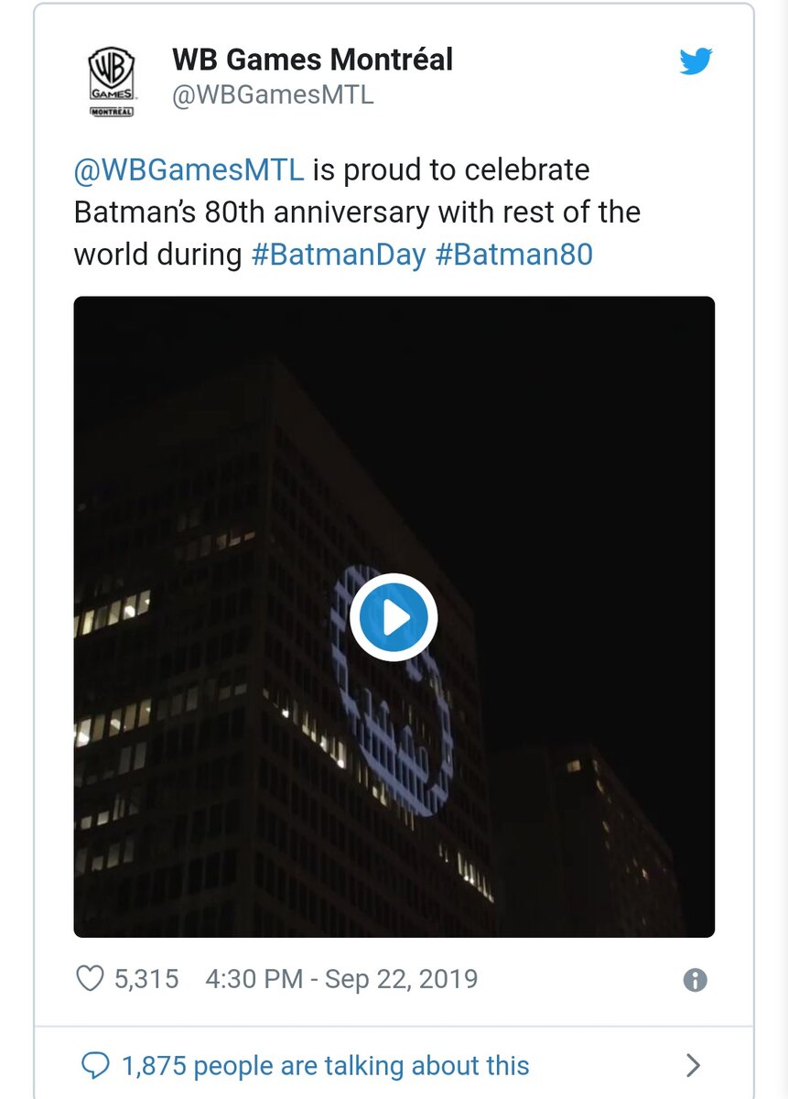Open the info icon beside the timestamp
This screenshot has width=788, height=1099.
695,980
